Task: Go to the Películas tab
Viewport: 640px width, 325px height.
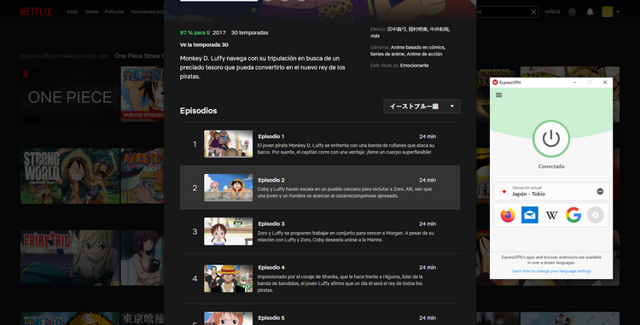Action: point(114,12)
